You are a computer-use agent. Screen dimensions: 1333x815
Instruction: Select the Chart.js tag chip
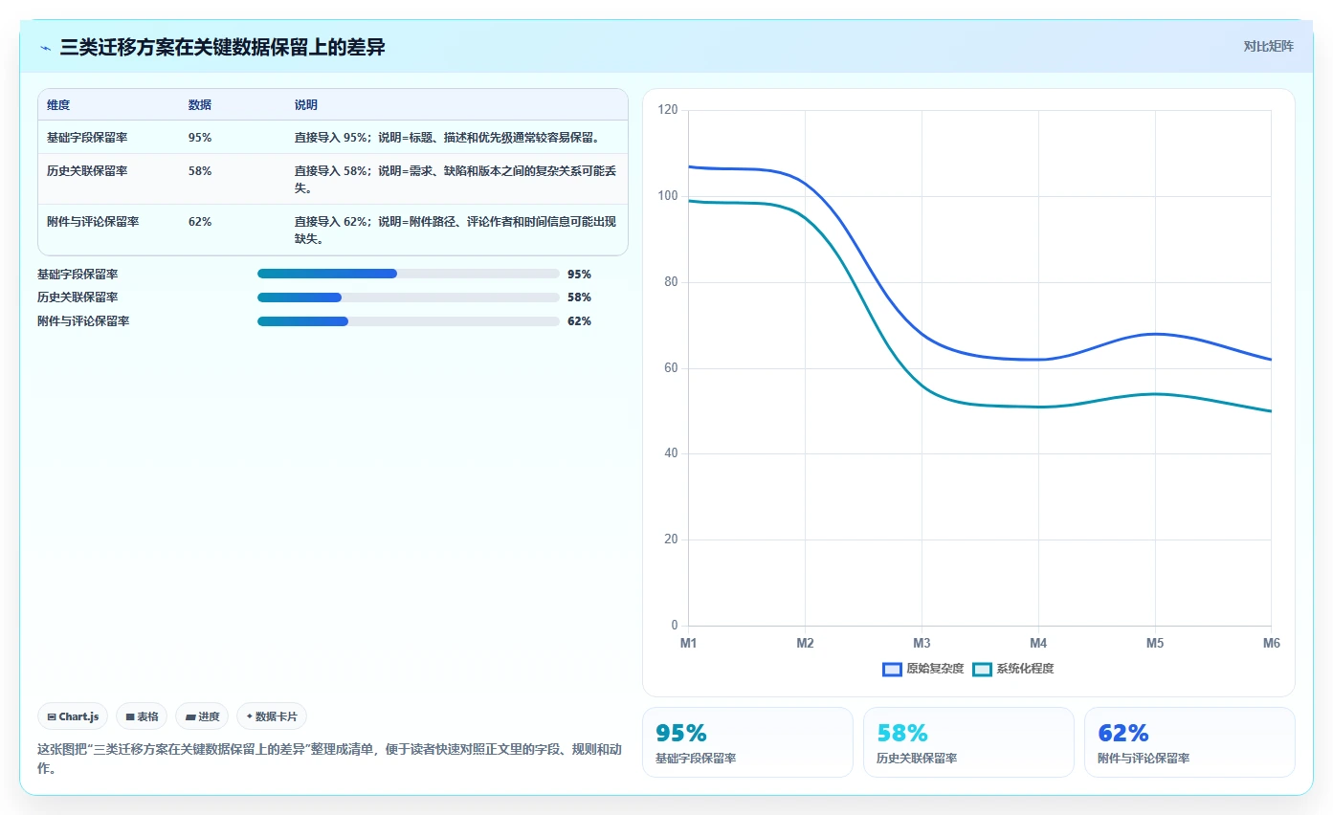(73, 716)
